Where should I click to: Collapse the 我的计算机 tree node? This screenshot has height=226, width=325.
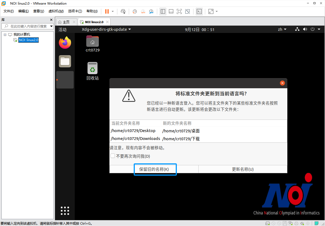(5, 35)
